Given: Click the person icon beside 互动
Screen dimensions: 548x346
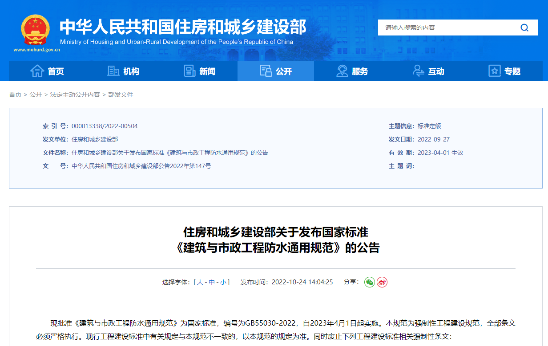Looking at the screenshot, I should tap(419, 71).
